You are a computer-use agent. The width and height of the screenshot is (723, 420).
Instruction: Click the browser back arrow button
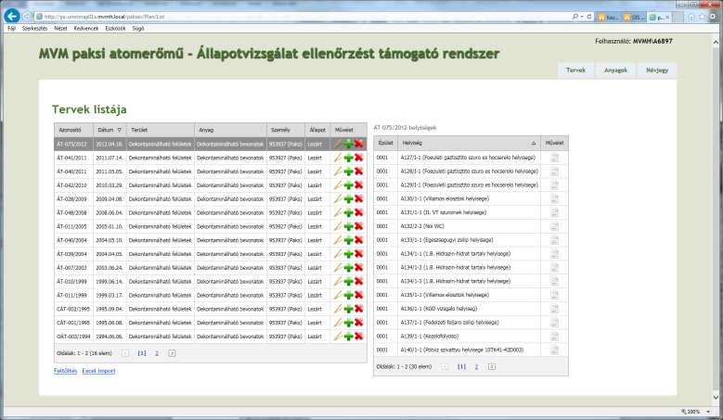click(11, 16)
